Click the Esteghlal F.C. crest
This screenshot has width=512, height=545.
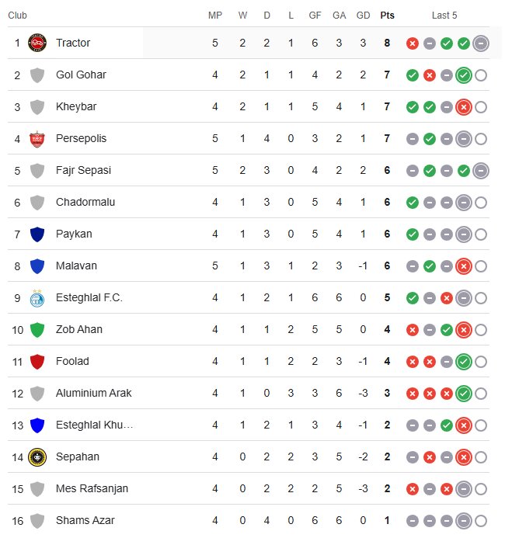pyautogui.click(x=37, y=297)
